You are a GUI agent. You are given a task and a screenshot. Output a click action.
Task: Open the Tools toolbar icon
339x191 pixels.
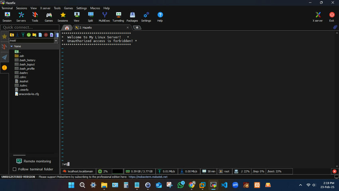coord(35,17)
